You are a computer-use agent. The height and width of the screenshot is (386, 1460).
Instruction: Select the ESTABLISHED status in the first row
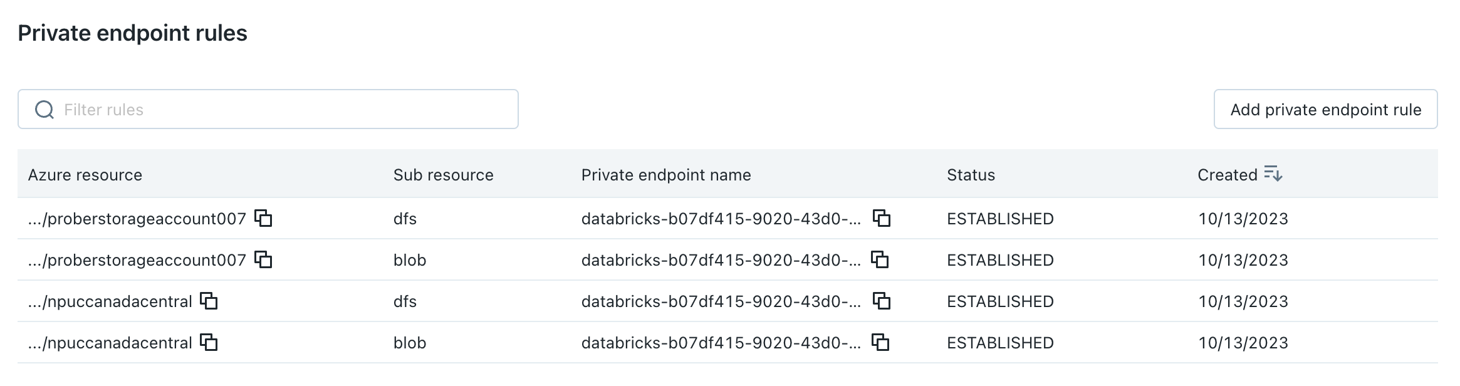click(999, 219)
